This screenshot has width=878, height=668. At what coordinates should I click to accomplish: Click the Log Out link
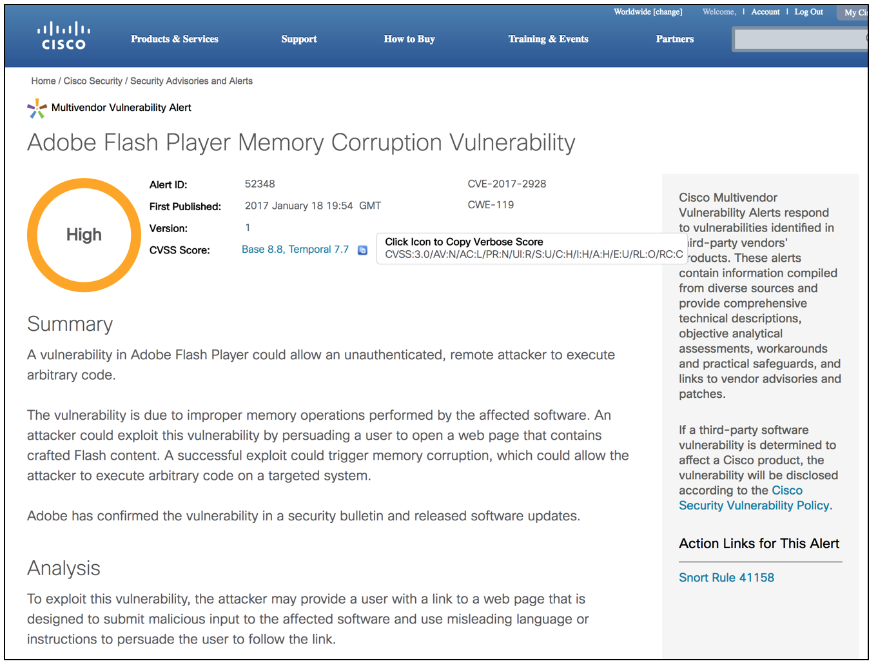tap(808, 12)
